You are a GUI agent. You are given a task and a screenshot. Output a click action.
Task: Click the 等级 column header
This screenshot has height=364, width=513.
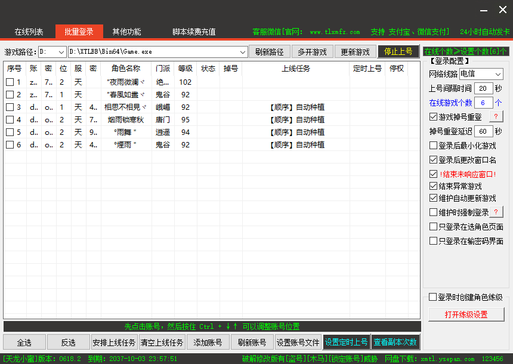coord(186,69)
